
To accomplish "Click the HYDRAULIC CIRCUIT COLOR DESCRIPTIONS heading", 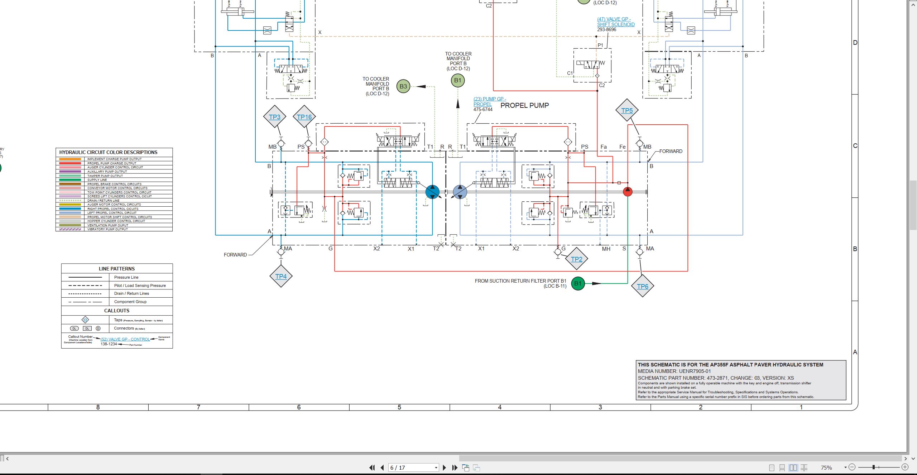I will pos(108,152).
